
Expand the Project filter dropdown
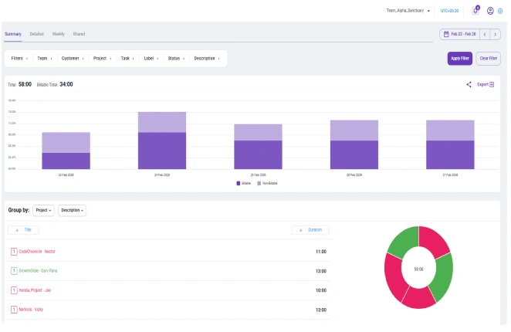103,59
